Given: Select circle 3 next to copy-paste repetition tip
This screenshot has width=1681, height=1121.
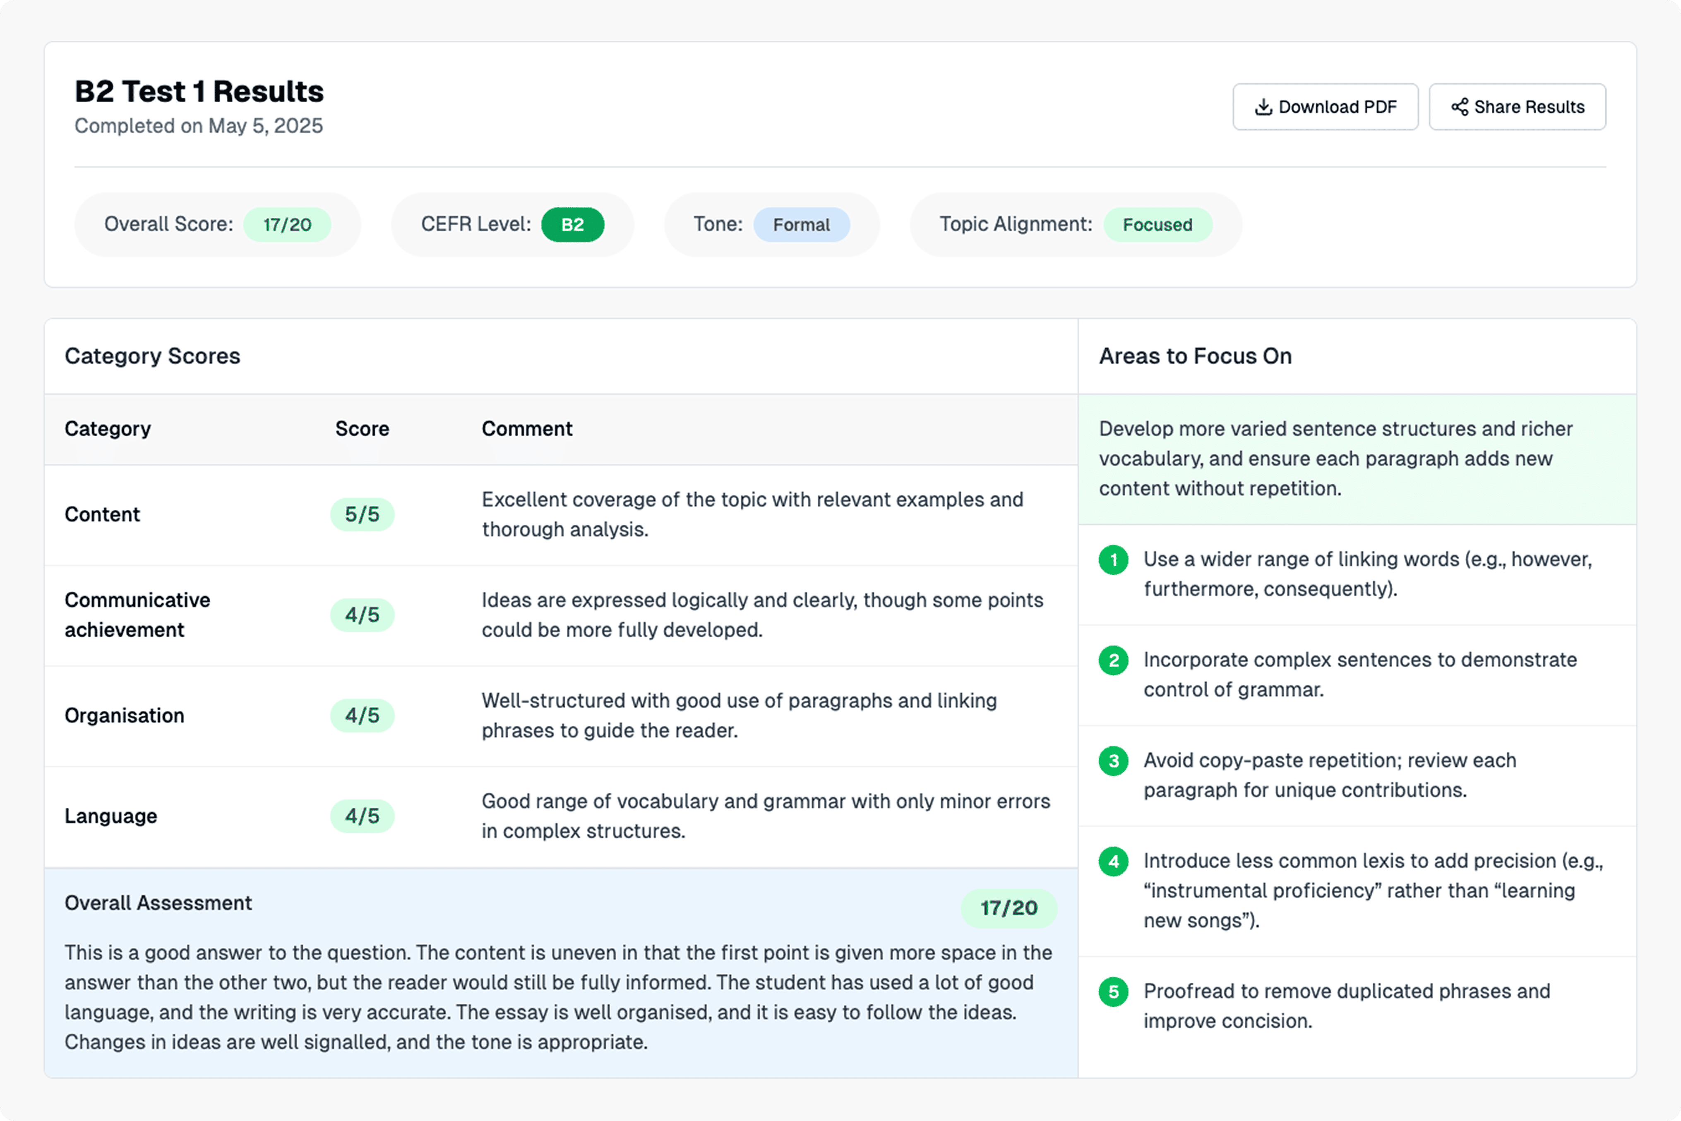Looking at the screenshot, I should point(1113,761).
